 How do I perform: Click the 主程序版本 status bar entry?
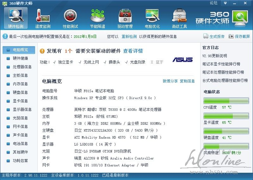click(25, 175)
